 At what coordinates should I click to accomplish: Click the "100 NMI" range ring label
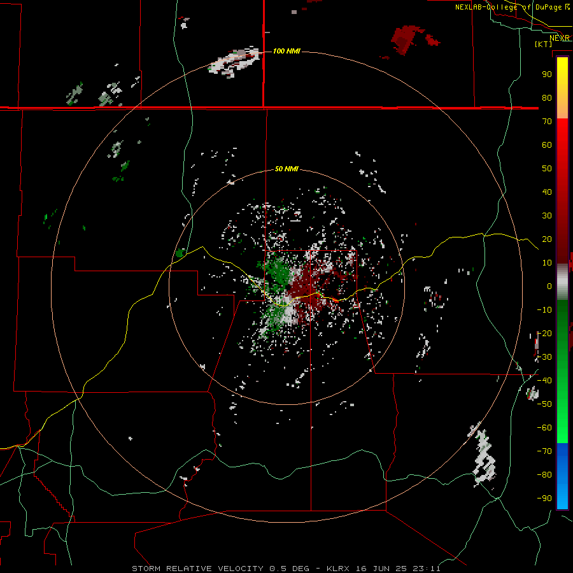tap(286, 51)
